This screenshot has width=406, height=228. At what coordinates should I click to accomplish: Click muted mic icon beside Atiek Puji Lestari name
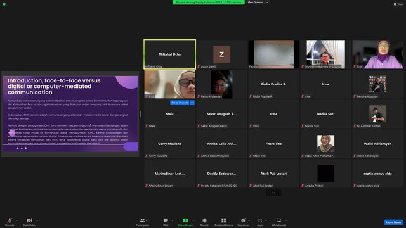251,186
